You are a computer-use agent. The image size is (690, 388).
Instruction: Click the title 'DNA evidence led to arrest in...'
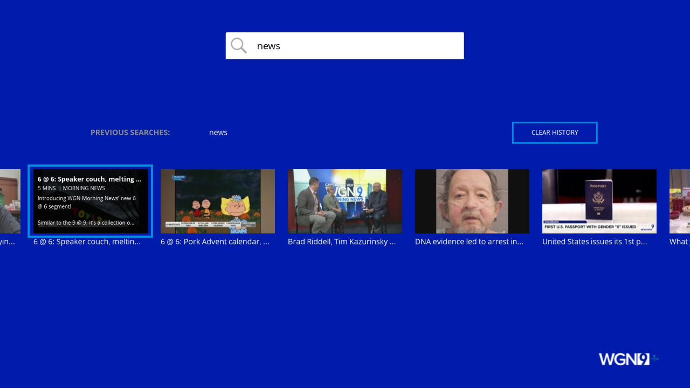(469, 241)
